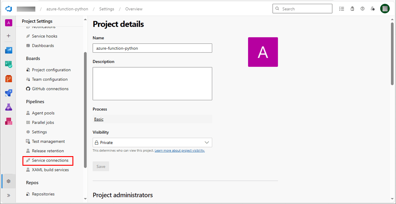
Task: Click the settings panel scroll-up arrow
Action: 85,20
